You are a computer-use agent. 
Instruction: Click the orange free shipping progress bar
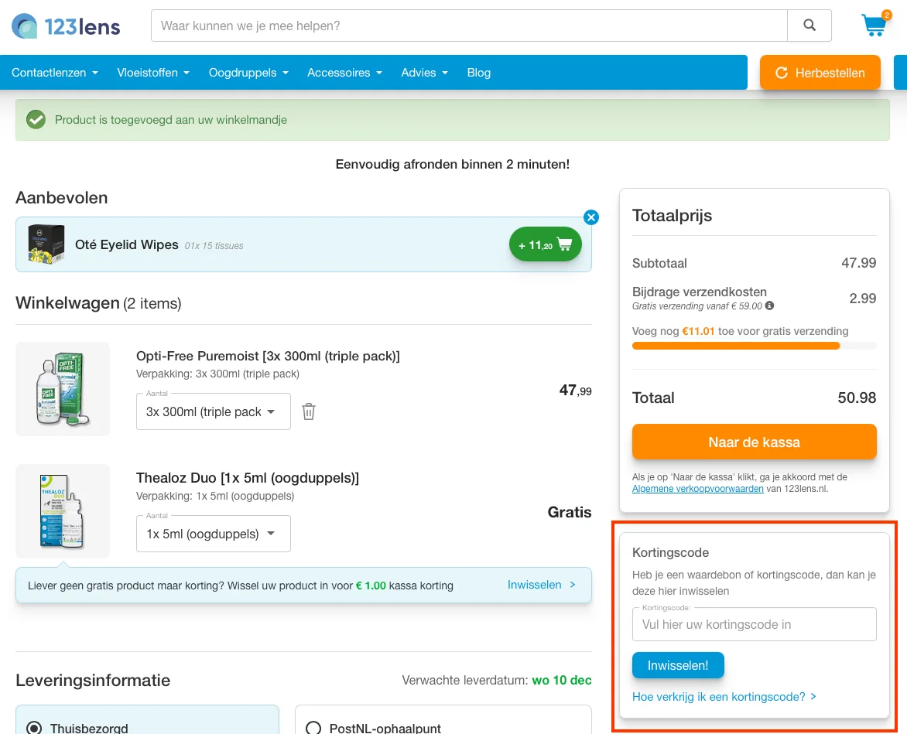point(735,346)
